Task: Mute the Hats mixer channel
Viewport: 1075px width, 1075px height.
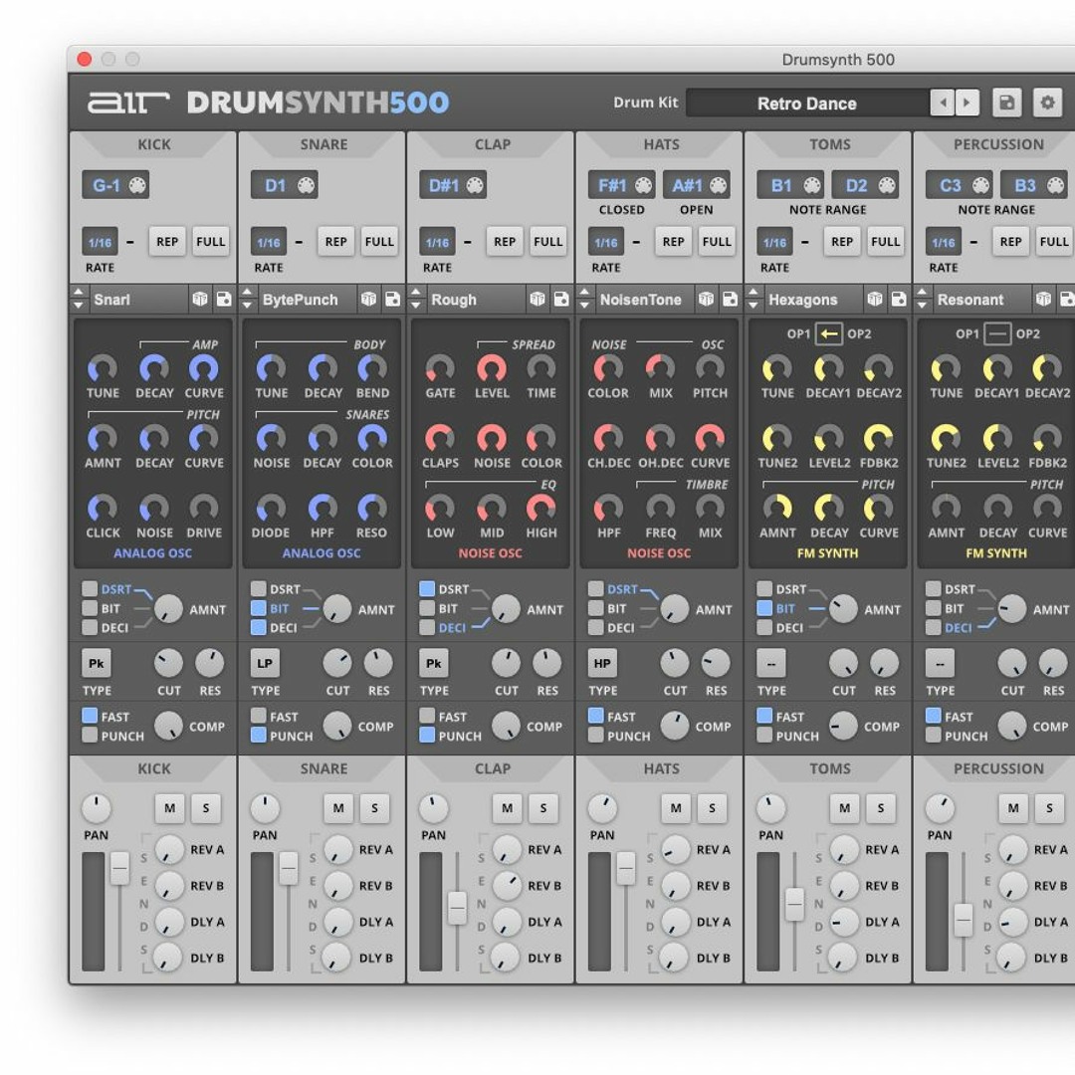Action: [675, 807]
